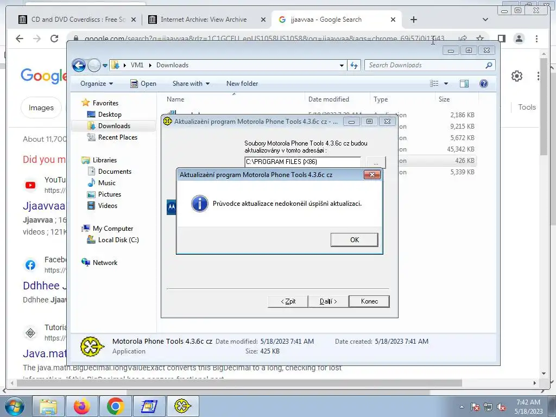This screenshot has width=556, height=417.
Task: Click the search magnifier in Explorer
Action: pos(489,65)
